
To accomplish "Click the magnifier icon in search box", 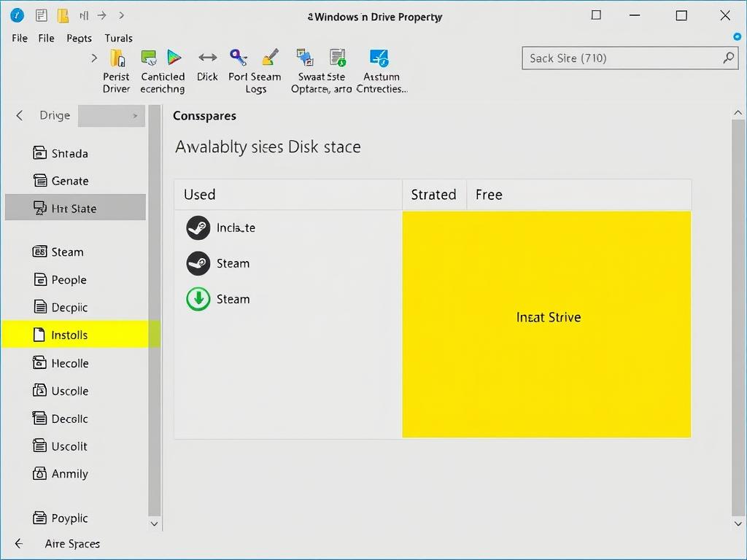I will [x=727, y=58].
